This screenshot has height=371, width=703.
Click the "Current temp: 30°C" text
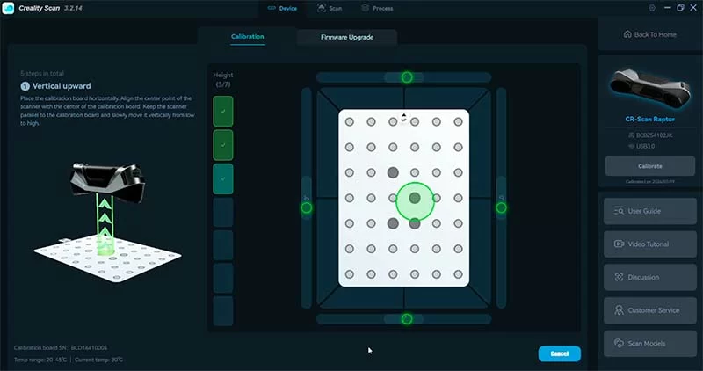point(98,360)
